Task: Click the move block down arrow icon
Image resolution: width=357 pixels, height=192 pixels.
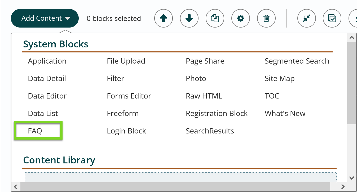Action: click(189, 18)
